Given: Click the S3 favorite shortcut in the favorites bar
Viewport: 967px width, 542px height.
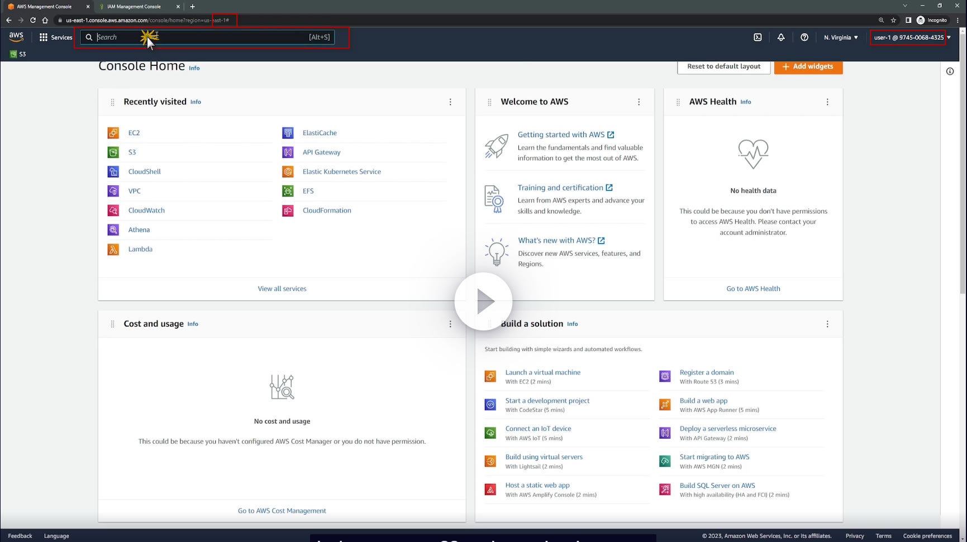Looking at the screenshot, I should pyautogui.click(x=18, y=54).
